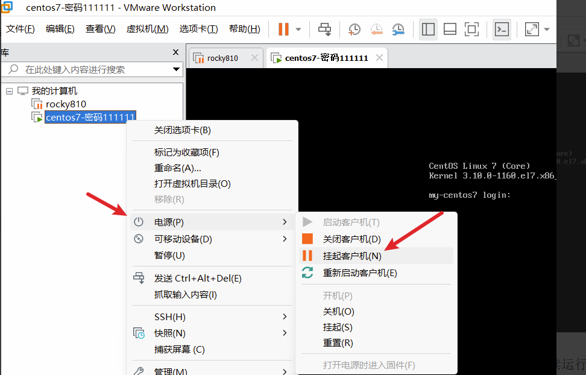Open the snapshot manager toolbar icon
The width and height of the screenshot is (586, 375).
pyautogui.click(x=399, y=29)
